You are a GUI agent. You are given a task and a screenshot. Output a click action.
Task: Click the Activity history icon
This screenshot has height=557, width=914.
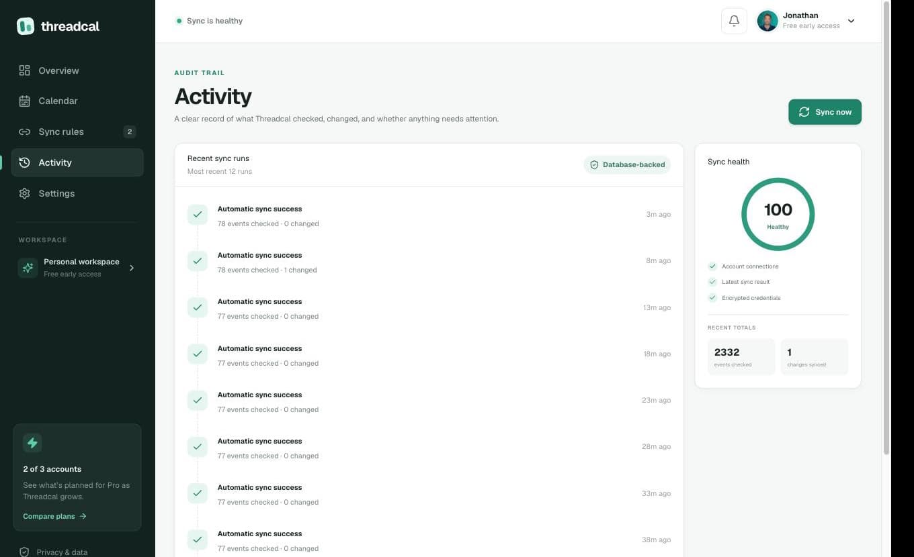25,162
